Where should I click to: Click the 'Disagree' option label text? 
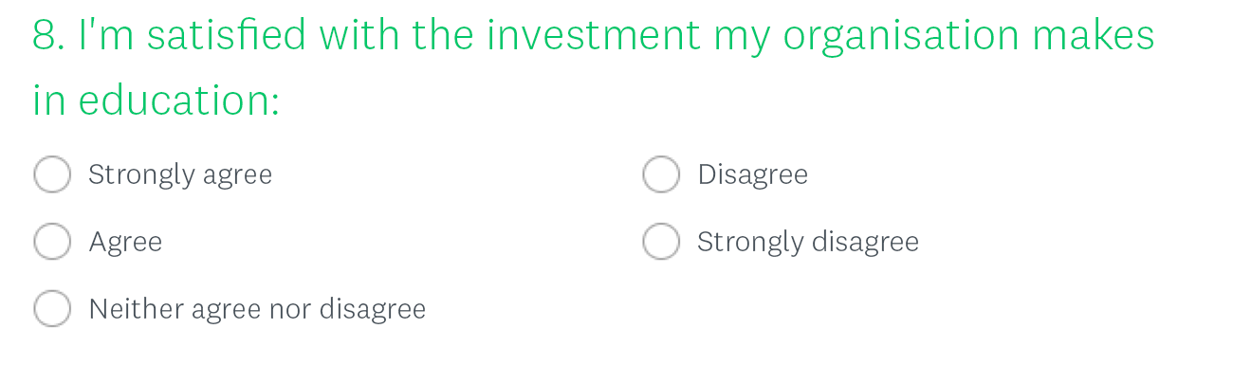pyautogui.click(x=753, y=175)
